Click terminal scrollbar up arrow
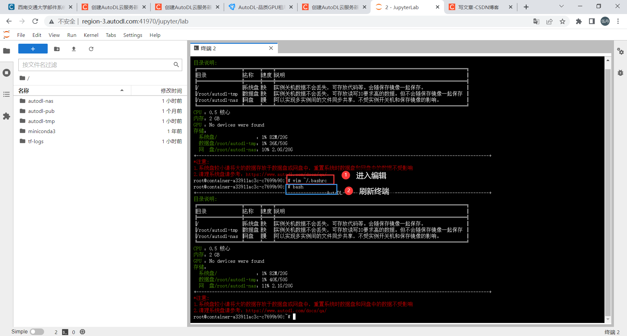The image size is (627, 336). [x=608, y=60]
